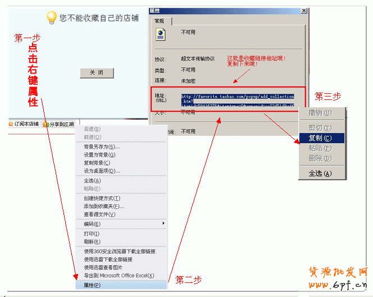This screenshot has width=373, height=297.
Task: Select 复制 in the small context menu
Action: [320, 138]
